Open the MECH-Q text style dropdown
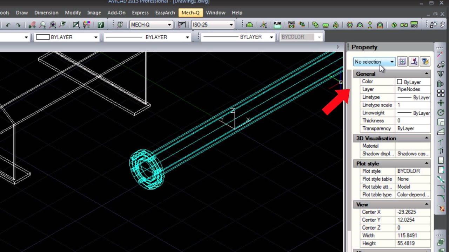449x252 pixels. click(x=169, y=25)
